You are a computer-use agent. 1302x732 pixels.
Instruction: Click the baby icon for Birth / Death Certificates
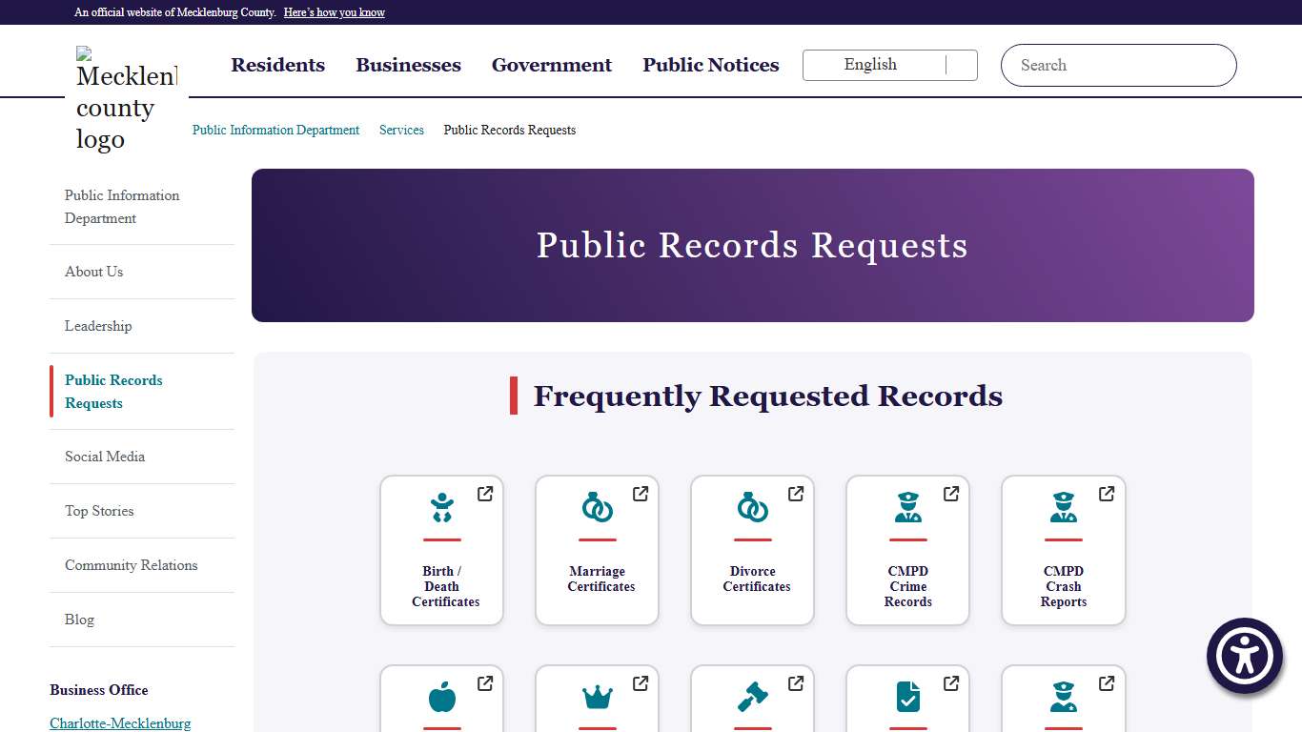(x=441, y=507)
